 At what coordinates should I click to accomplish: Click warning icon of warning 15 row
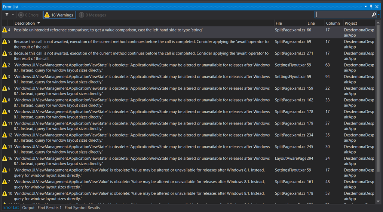[x=4, y=53]
